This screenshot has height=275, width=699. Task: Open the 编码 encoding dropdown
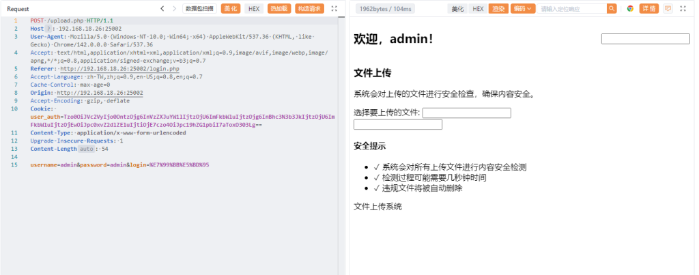pyautogui.click(x=523, y=8)
